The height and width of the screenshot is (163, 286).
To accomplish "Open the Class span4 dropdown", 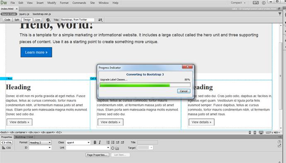I will pos(78,143).
